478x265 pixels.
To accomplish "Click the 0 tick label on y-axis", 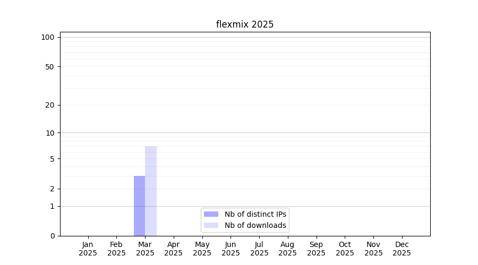I will point(52,236).
